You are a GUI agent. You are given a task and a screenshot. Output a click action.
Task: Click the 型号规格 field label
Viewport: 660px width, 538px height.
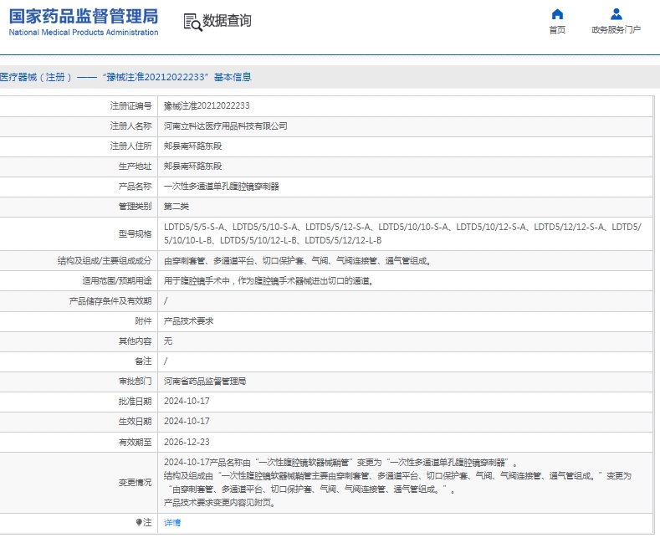[x=136, y=234]
